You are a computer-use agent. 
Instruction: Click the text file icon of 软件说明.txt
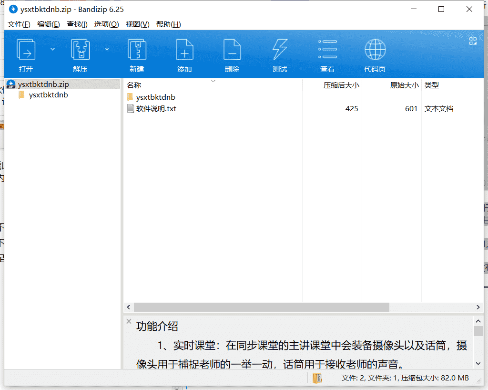coord(131,108)
